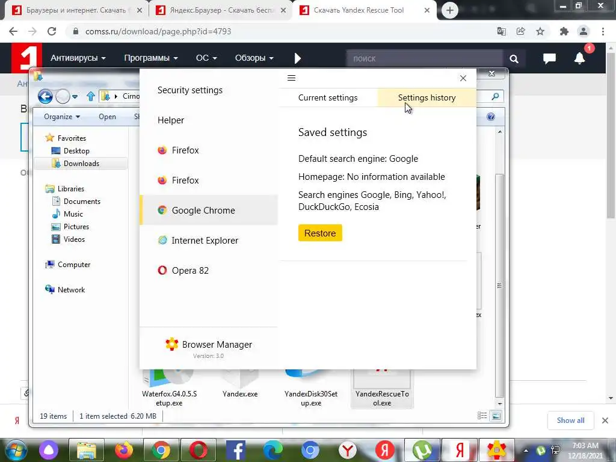Screen dimensions: 616x462
Task: Click the yellow Restore button
Action: [320, 233]
